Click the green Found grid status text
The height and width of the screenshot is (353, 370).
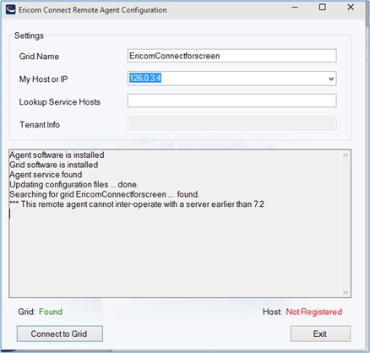click(x=51, y=312)
